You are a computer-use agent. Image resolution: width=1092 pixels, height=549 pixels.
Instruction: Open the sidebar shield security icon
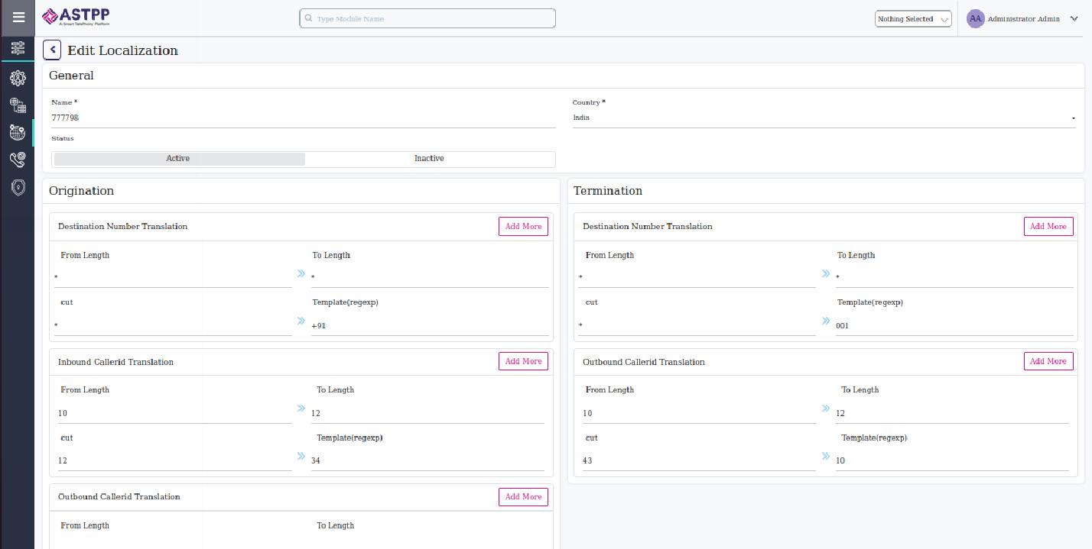[x=18, y=187]
